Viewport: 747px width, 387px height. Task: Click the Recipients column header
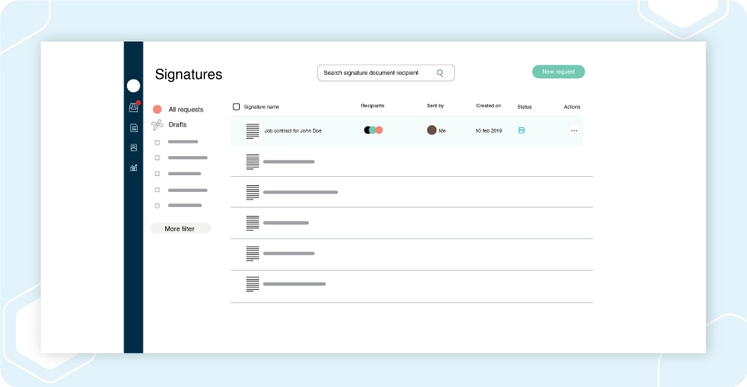373,105
